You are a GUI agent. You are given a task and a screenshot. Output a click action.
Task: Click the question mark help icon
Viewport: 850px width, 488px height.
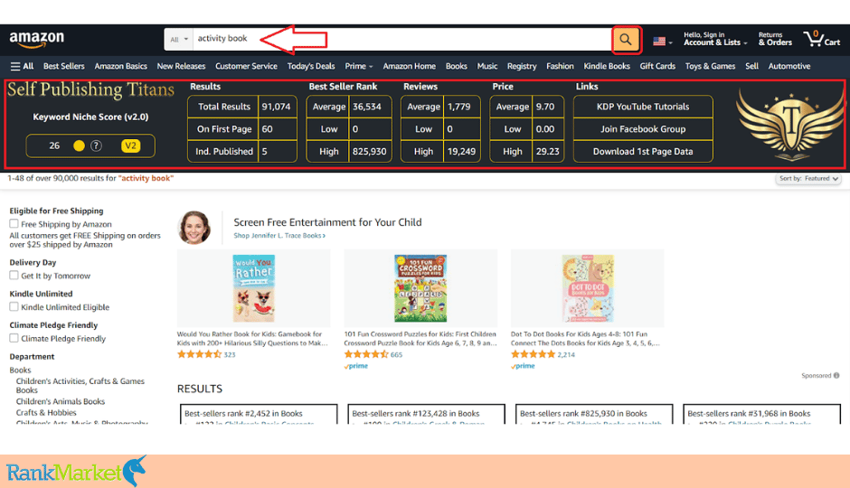pyautogui.click(x=96, y=145)
